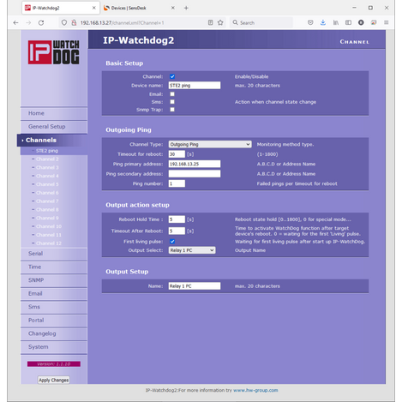This screenshot has height=402, width=402.
Task: Click the Apply Changes button
Action: [x=54, y=380]
